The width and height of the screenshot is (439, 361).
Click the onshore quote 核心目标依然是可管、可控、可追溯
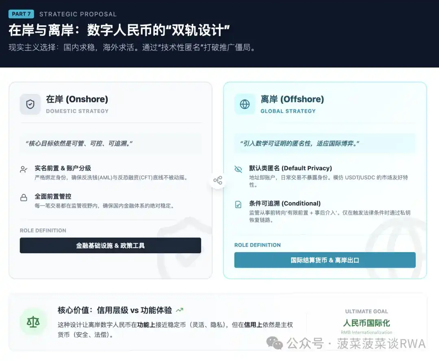click(79, 144)
